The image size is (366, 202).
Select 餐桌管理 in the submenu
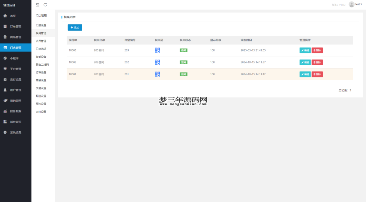tap(41, 33)
